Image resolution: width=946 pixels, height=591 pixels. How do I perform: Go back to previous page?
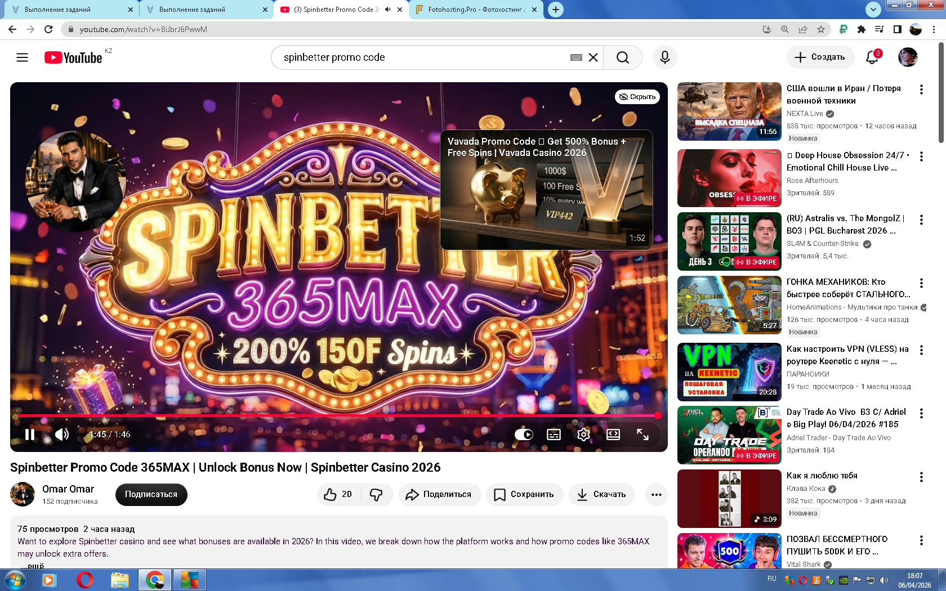point(12,29)
